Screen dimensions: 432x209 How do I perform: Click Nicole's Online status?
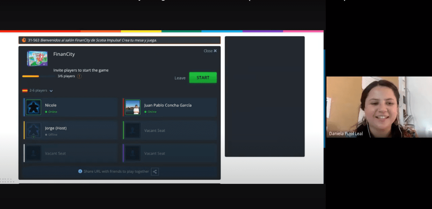tap(51, 112)
